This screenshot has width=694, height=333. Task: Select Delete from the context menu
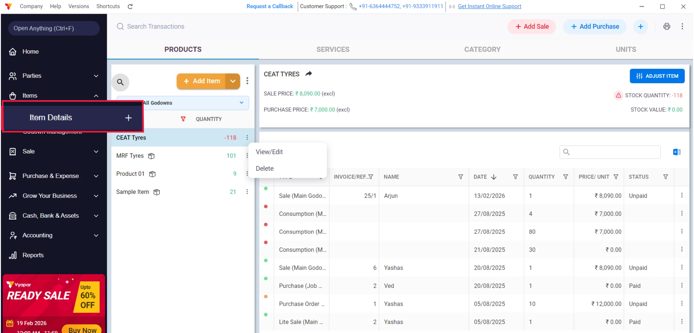click(265, 168)
